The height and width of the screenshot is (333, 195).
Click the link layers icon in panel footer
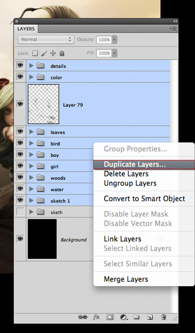(82, 317)
